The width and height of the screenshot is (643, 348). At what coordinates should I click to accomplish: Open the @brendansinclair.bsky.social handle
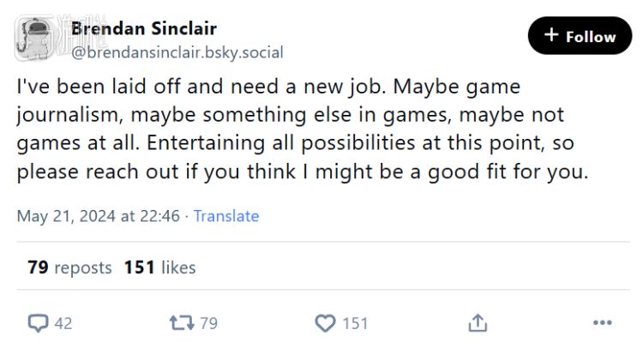tap(177, 51)
